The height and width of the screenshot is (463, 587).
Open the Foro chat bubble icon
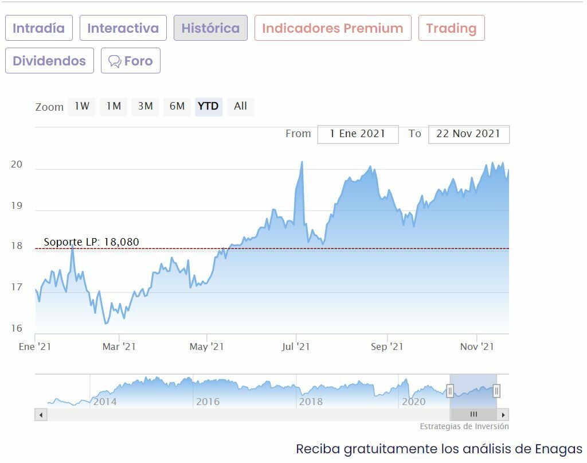[x=115, y=61]
